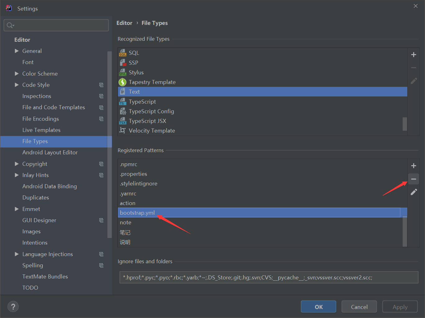Confirm changes with OK
The width and height of the screenshot is (425, 318).
pyautogui.click(x=318, y=306)
